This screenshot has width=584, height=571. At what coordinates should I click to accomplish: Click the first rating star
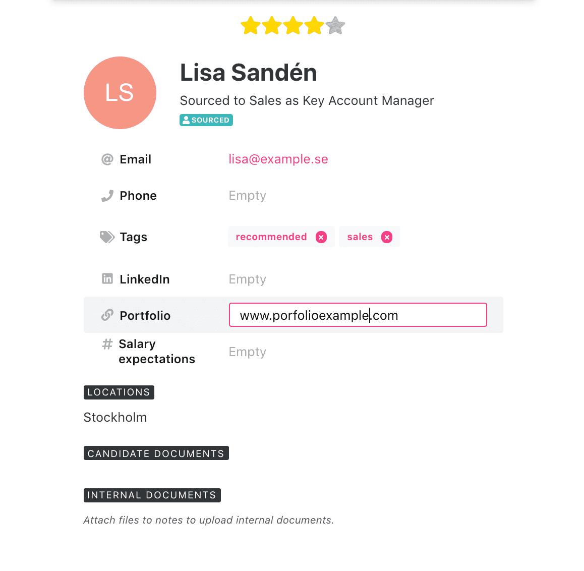pos(251,26)
